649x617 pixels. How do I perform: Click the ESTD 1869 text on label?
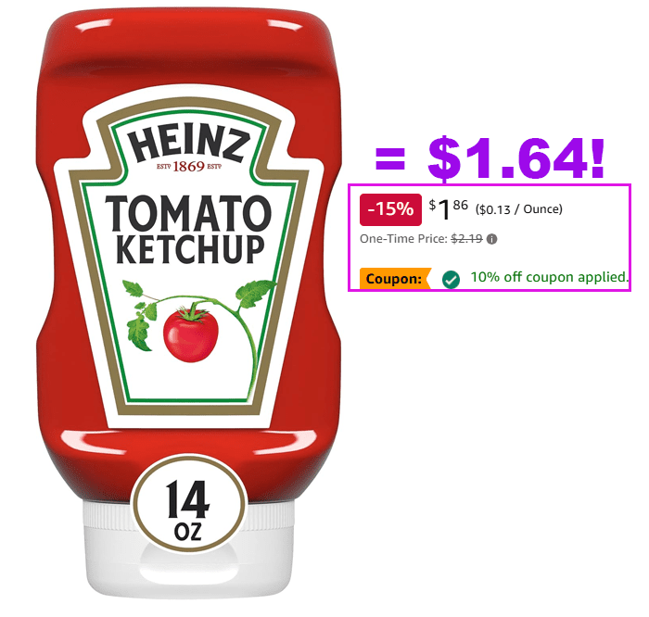(x=189, y=167)
